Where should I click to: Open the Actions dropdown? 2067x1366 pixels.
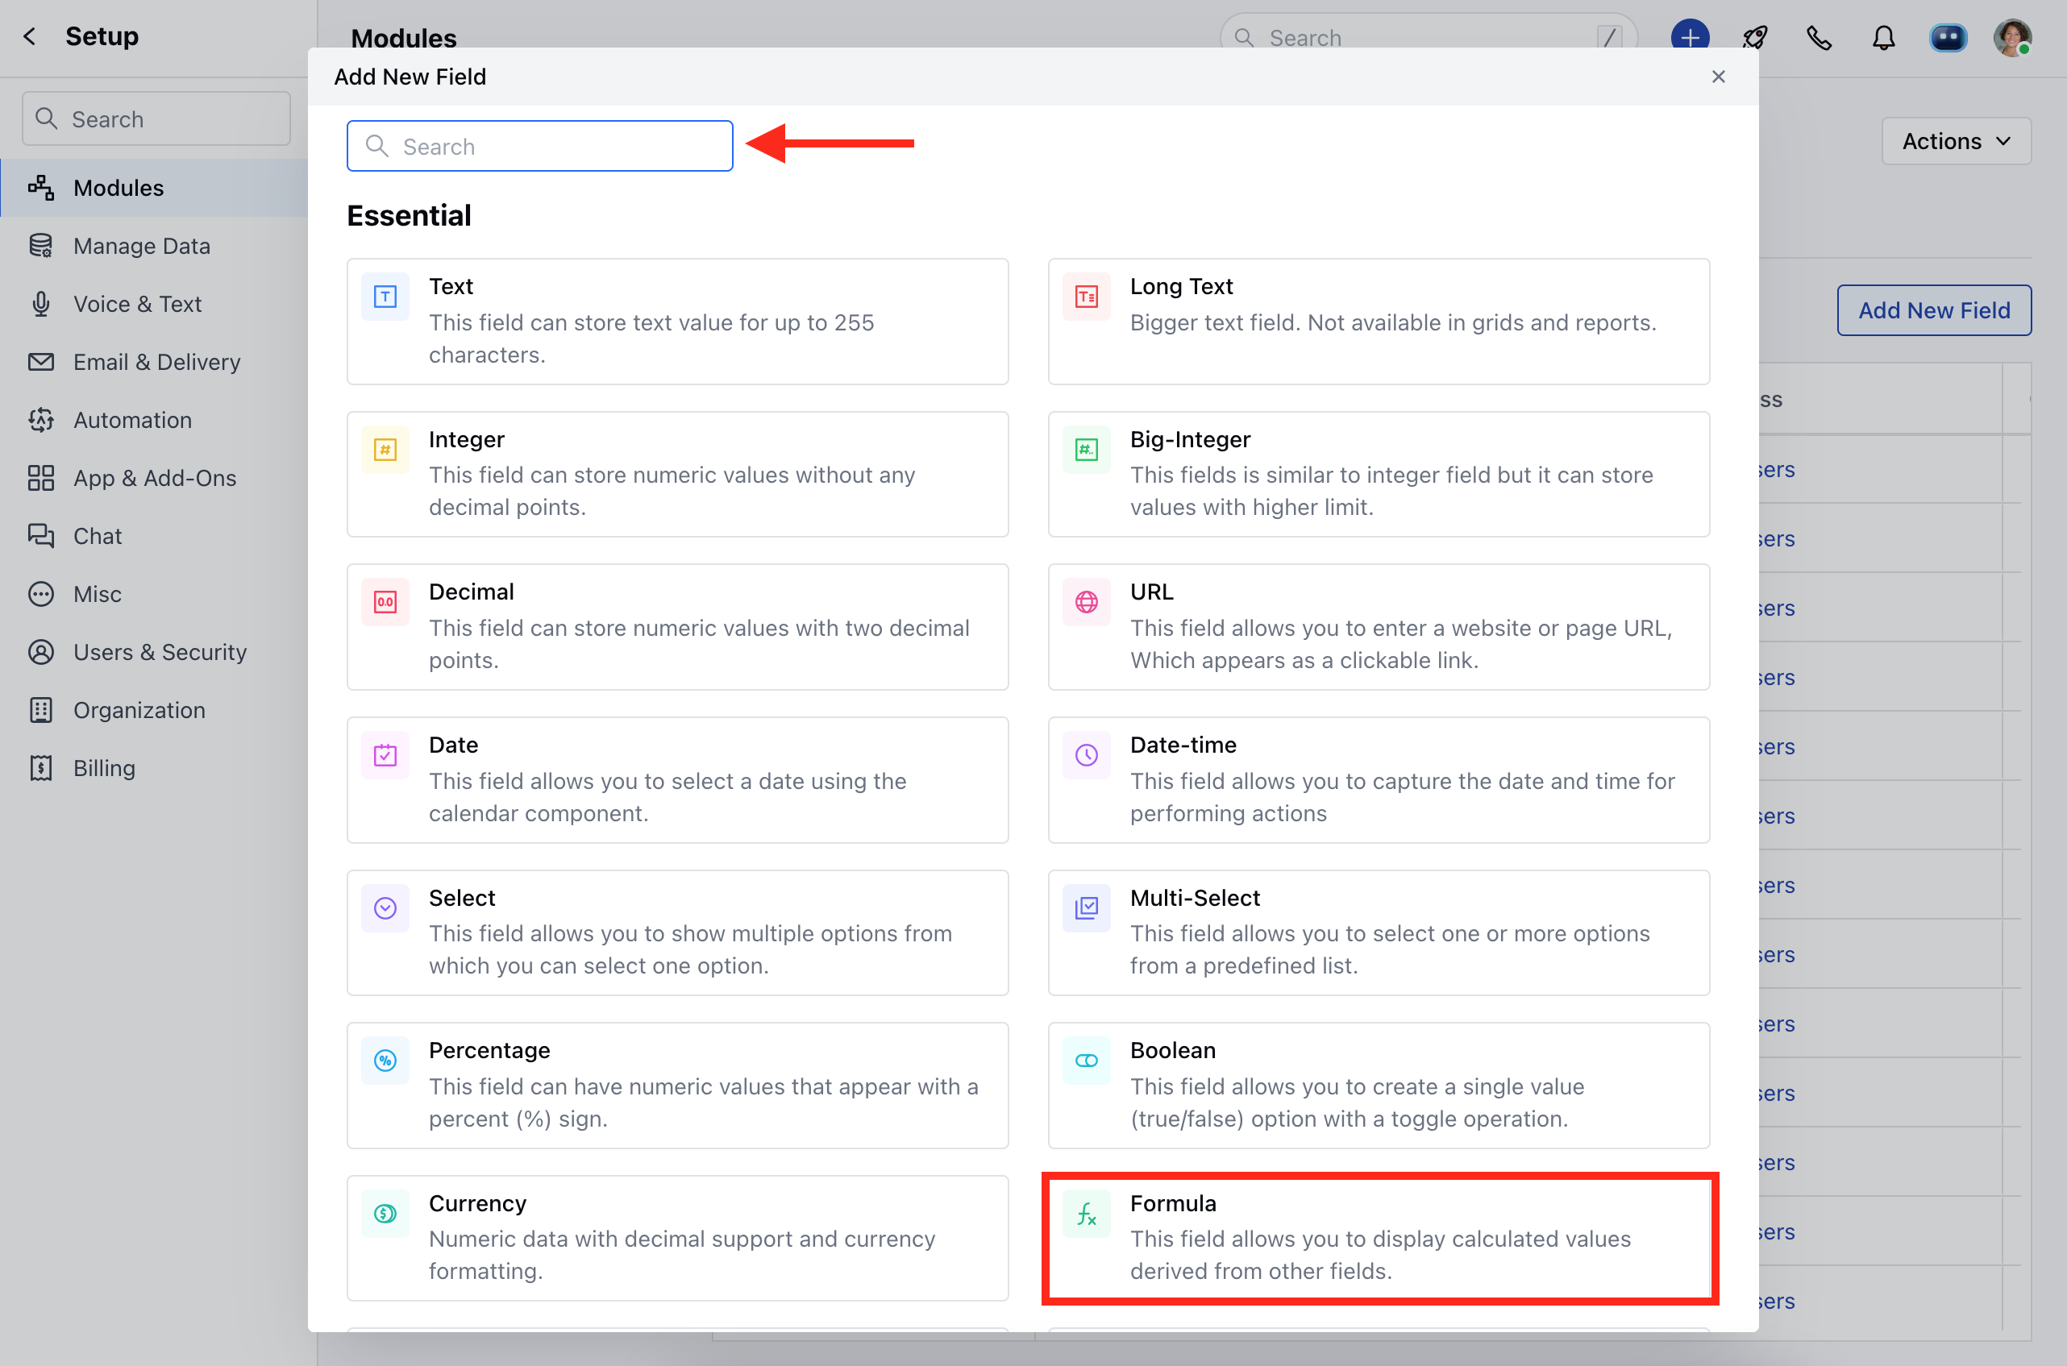pos(1956,140)
